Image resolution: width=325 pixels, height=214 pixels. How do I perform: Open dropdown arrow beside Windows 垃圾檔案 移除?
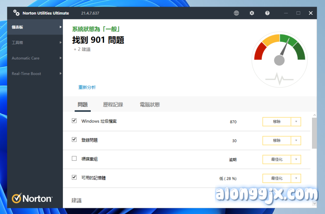pos(296,122)
